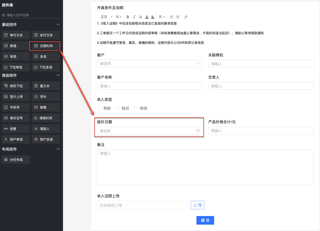Screen dimensions: 320x231
Task: Select the 多选 control
Action: [46, 56]
